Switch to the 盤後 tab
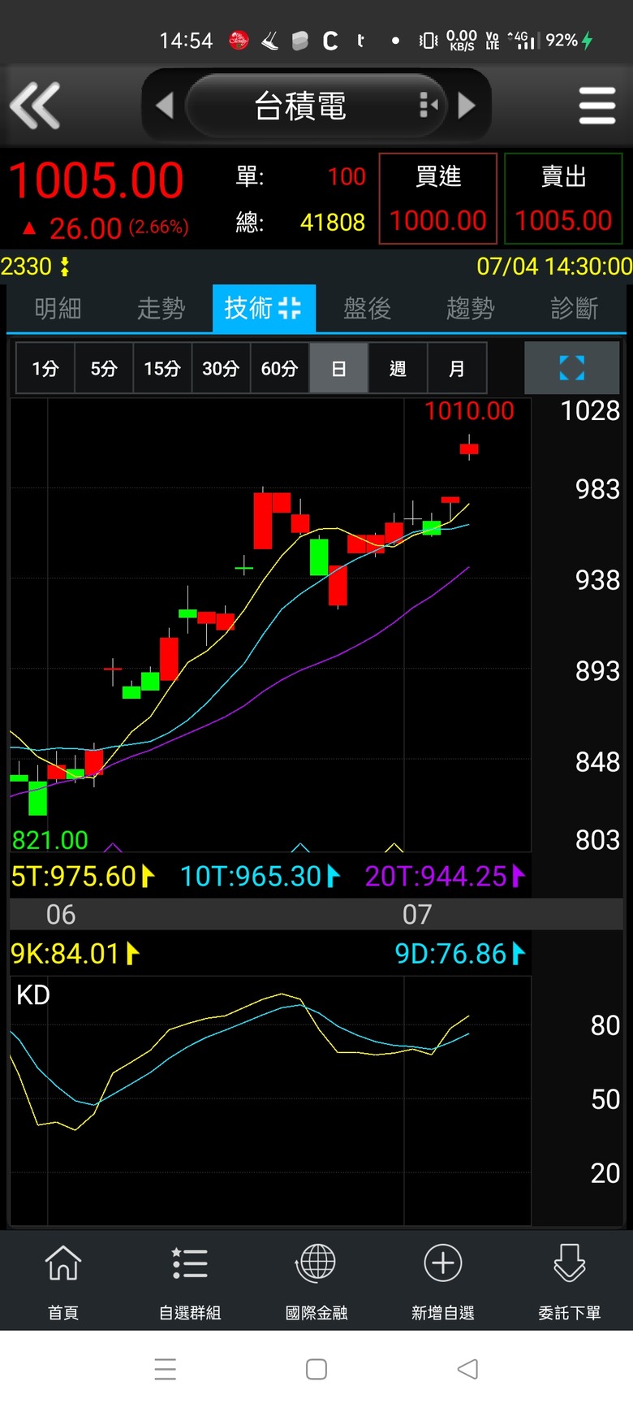 pyautogui.click(x=367, y=309)
